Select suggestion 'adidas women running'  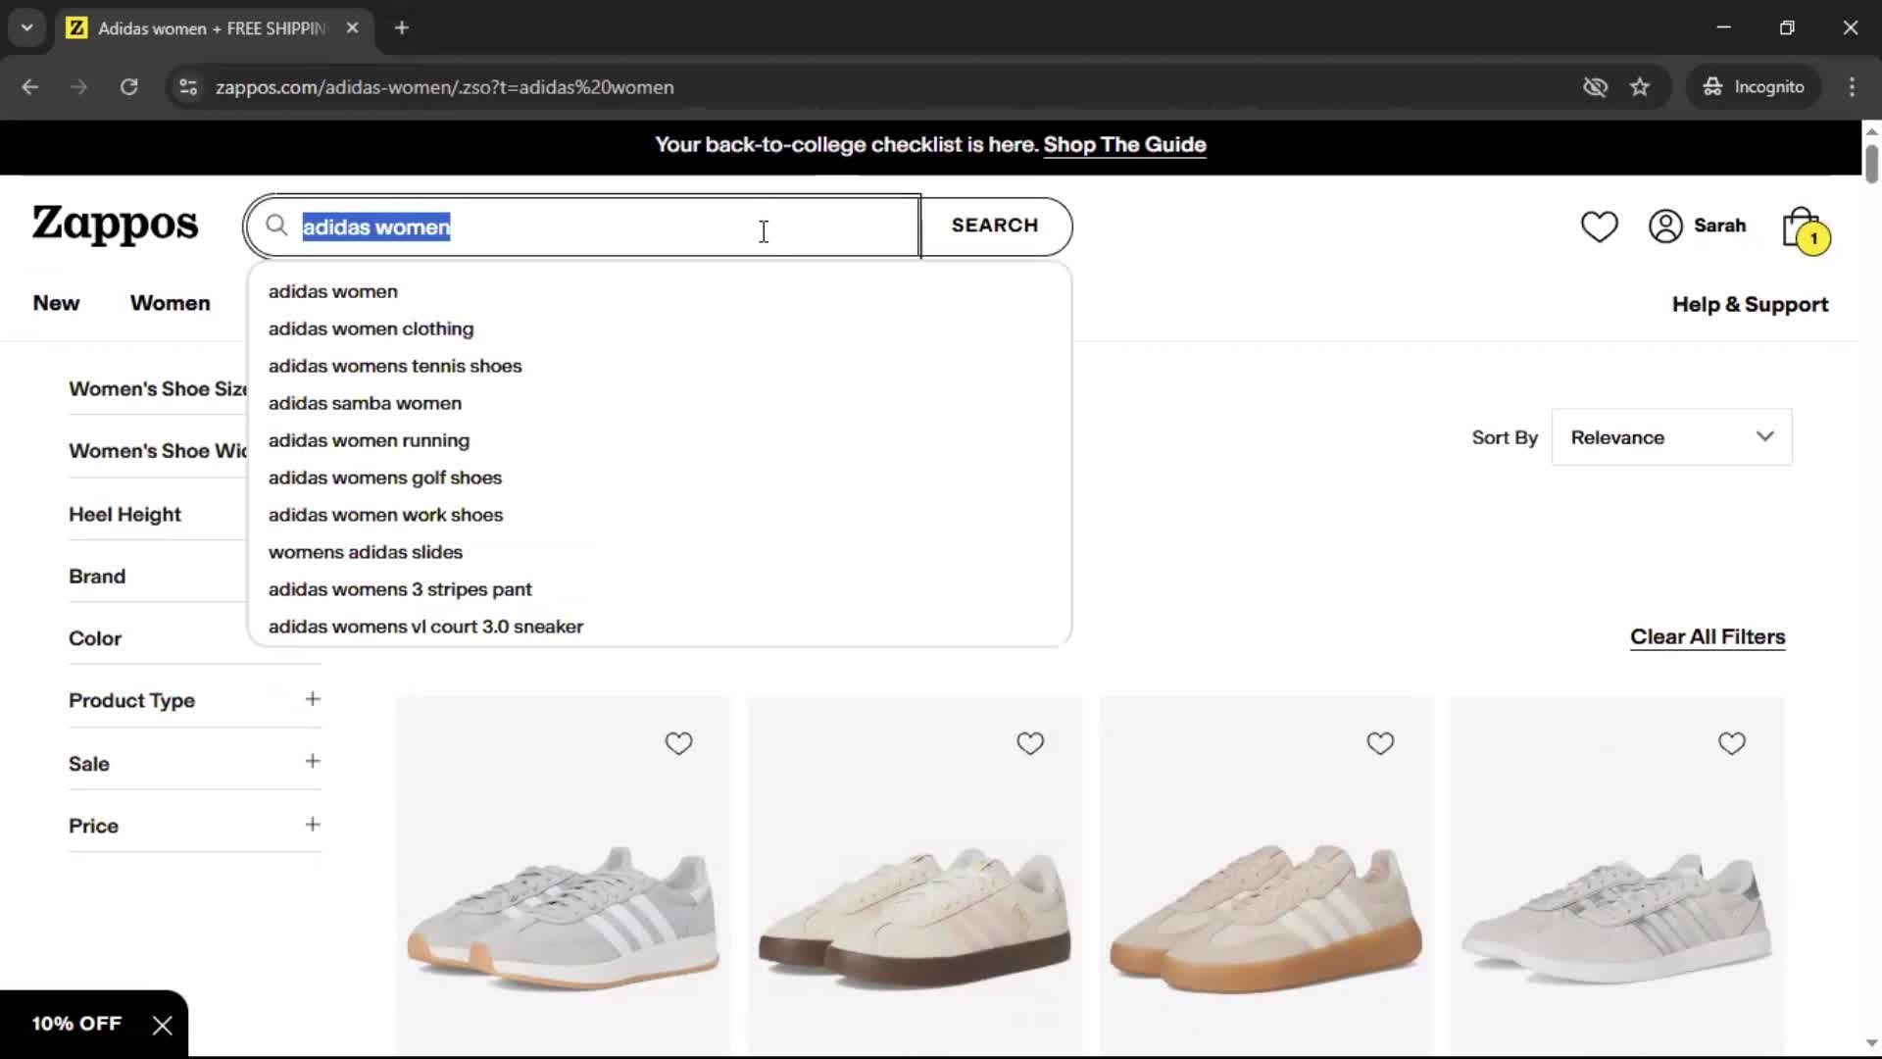pos(660,441)
